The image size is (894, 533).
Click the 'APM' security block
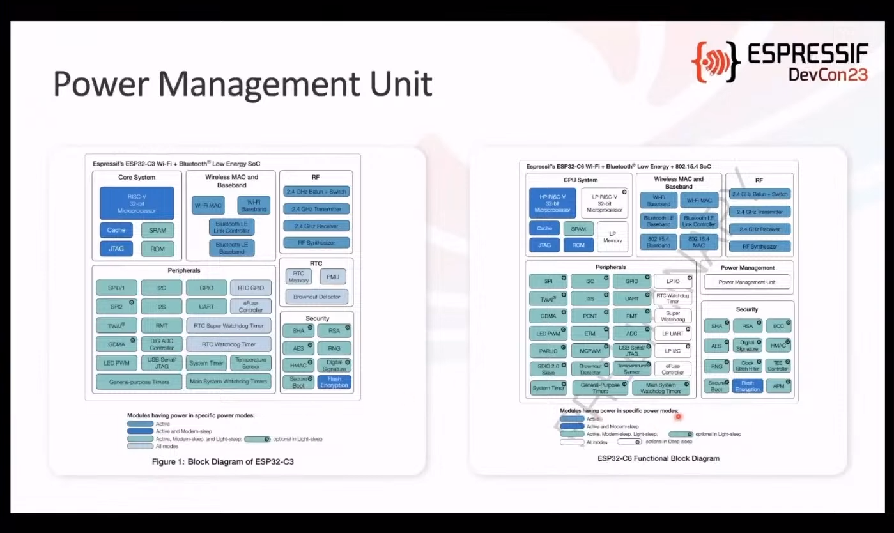(x=778, y=386)
